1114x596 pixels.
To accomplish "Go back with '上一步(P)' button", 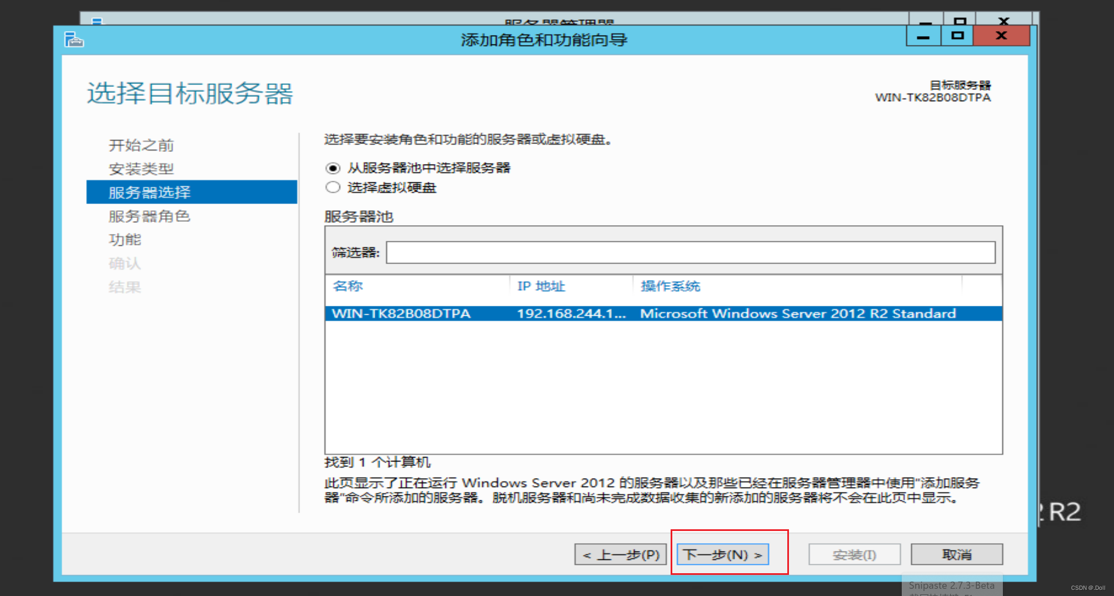I will coord(621,554).
